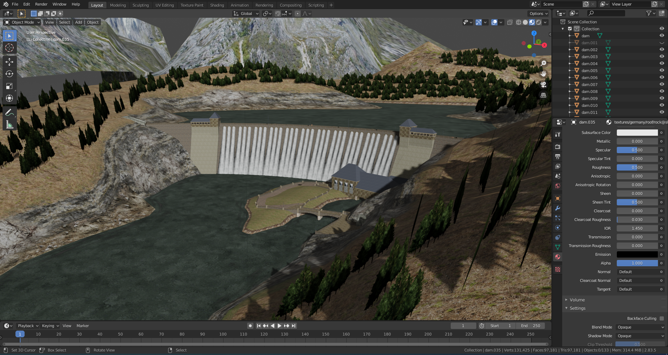Click the pan view hand icon
The image size is (668, 355).
click(543, 74)
